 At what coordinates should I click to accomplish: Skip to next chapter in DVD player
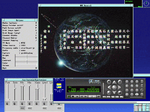(x=94, y=96)
